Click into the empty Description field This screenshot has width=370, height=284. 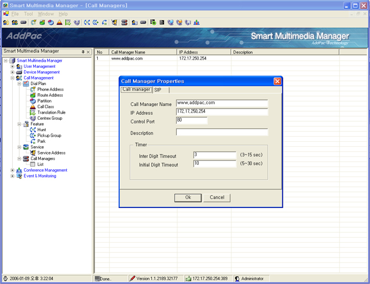click(x=222, y=133)
